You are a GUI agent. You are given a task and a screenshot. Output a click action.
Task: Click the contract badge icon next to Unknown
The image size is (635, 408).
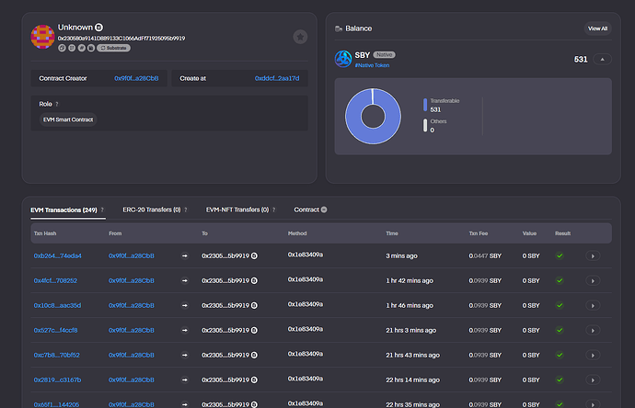pos(99,28)
